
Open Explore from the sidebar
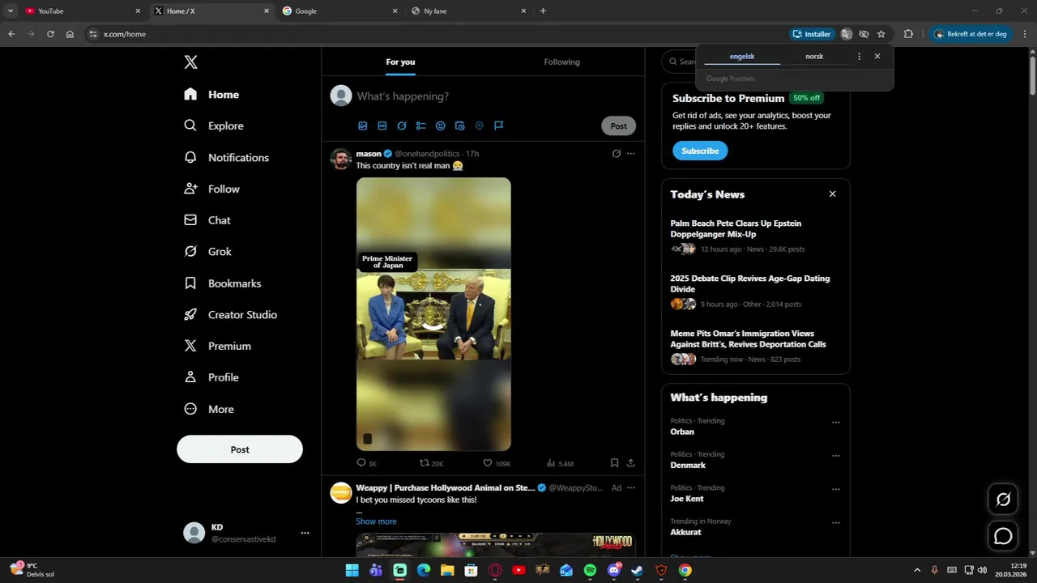[214, 126]
